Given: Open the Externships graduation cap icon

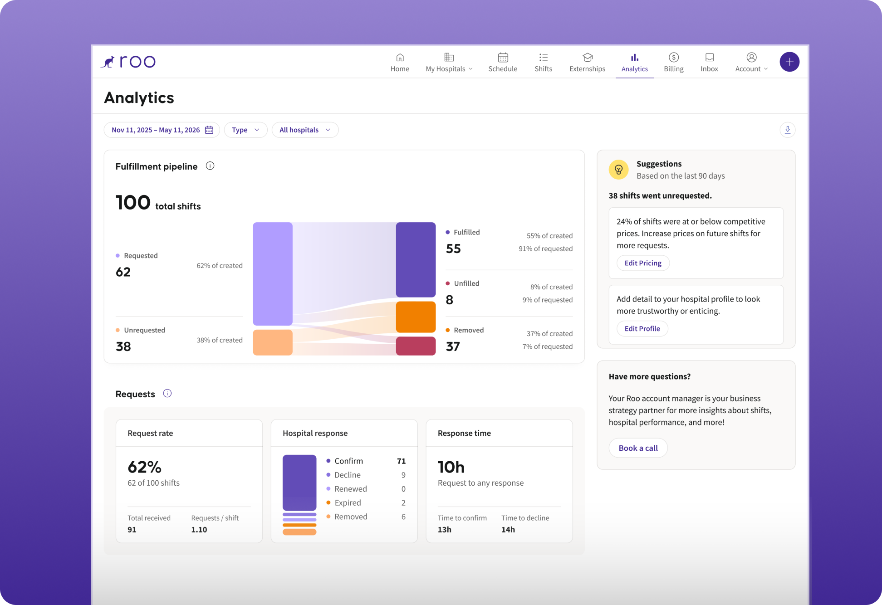Looking at the screenshot, I should (588, 57).
